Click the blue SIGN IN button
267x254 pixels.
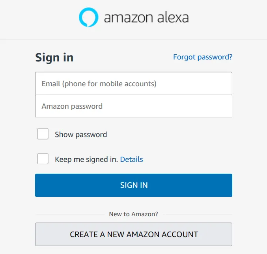134,185
